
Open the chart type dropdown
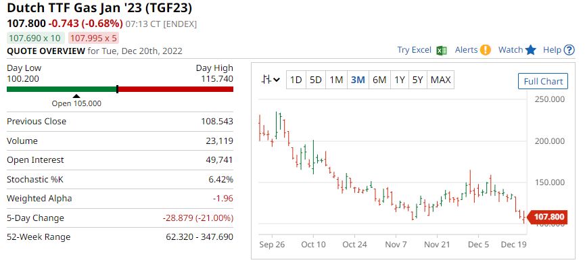[271, 80]
